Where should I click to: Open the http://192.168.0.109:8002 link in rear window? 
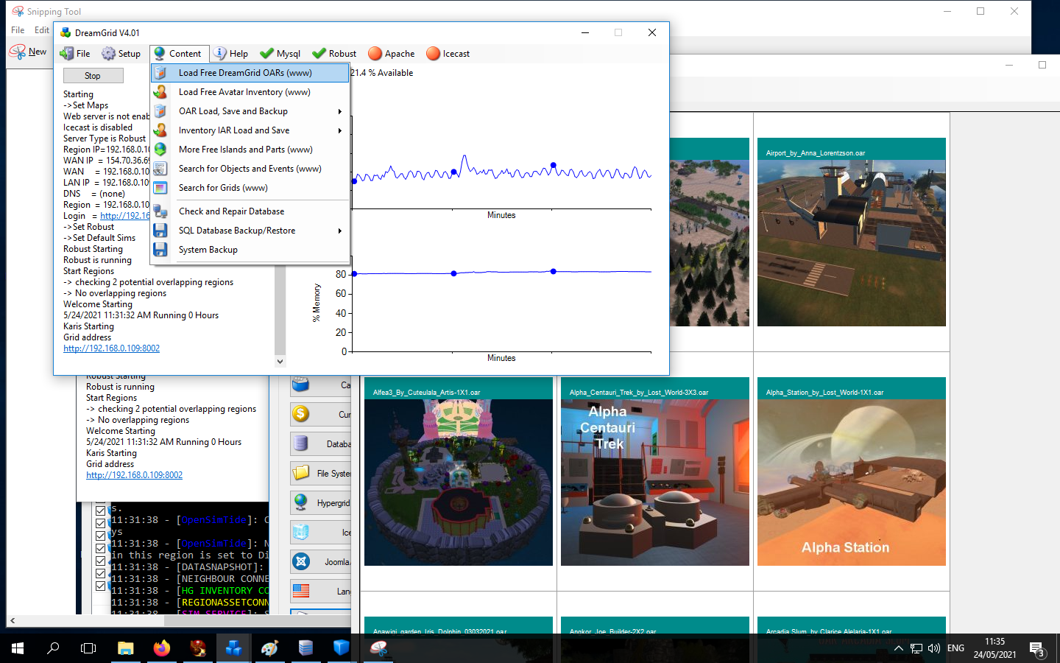(134, 475)
